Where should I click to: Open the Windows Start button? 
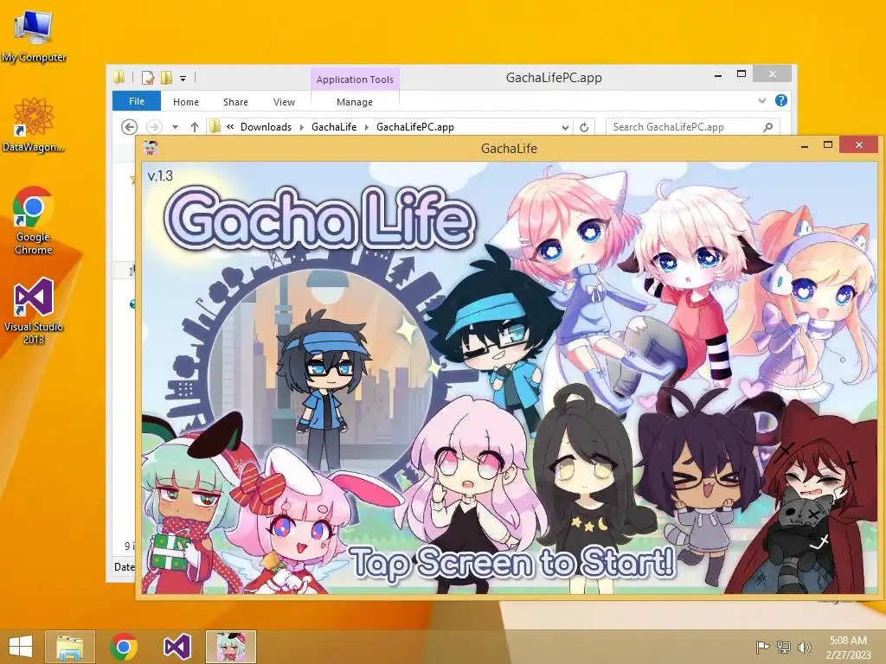click(x=21, y=647)
